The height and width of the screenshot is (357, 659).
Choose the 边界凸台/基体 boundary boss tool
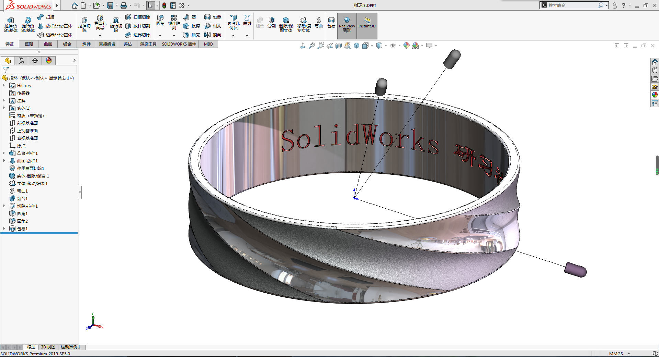point(55,35)
